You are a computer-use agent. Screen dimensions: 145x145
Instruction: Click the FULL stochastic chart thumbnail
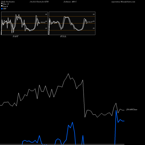[72, 23]
